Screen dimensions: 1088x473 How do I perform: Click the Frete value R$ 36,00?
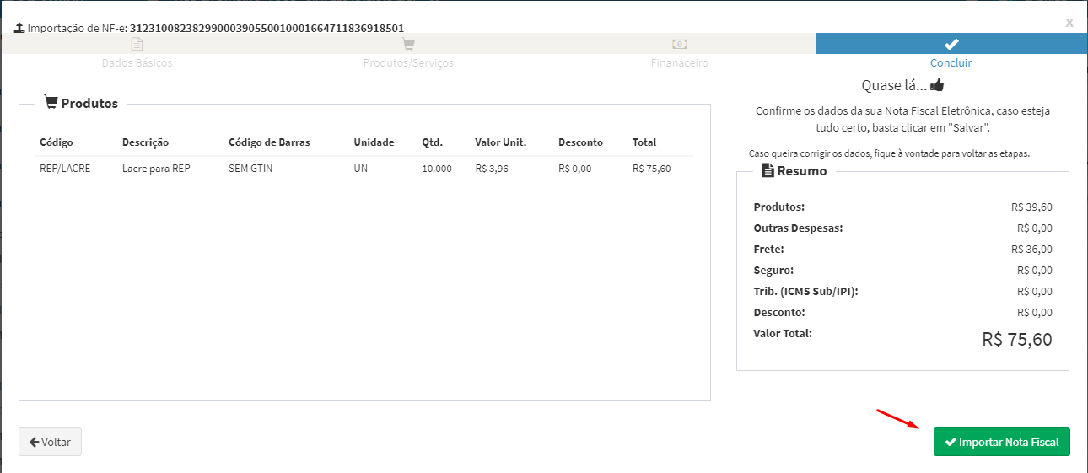1031,250
